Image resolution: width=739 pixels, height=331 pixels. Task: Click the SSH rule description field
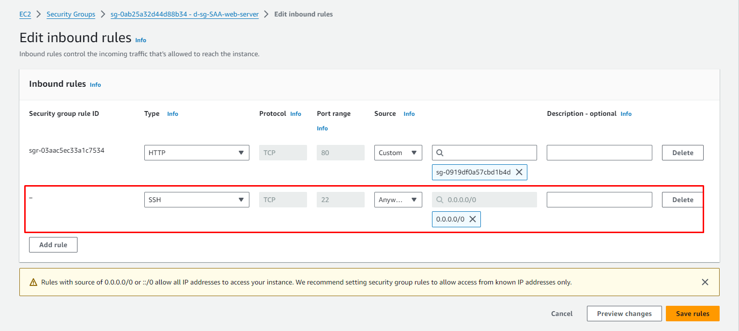point(599,200)
